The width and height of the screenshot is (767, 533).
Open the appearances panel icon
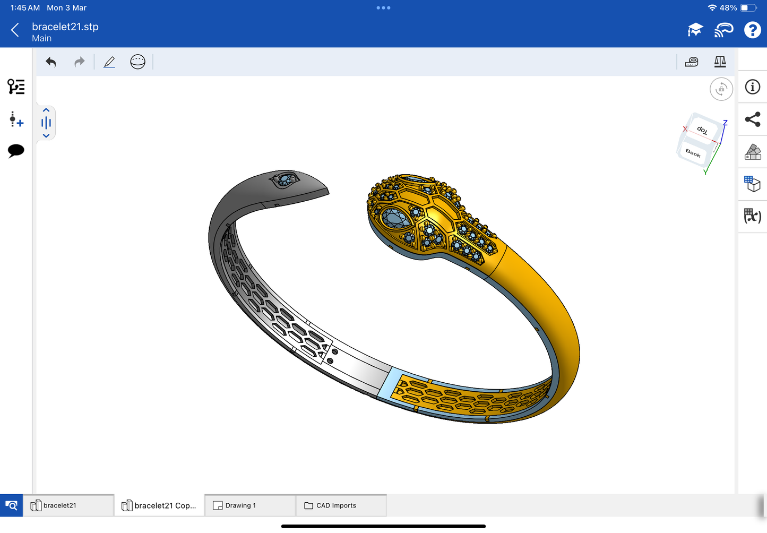pyautogui.click(x=752, y=152)
